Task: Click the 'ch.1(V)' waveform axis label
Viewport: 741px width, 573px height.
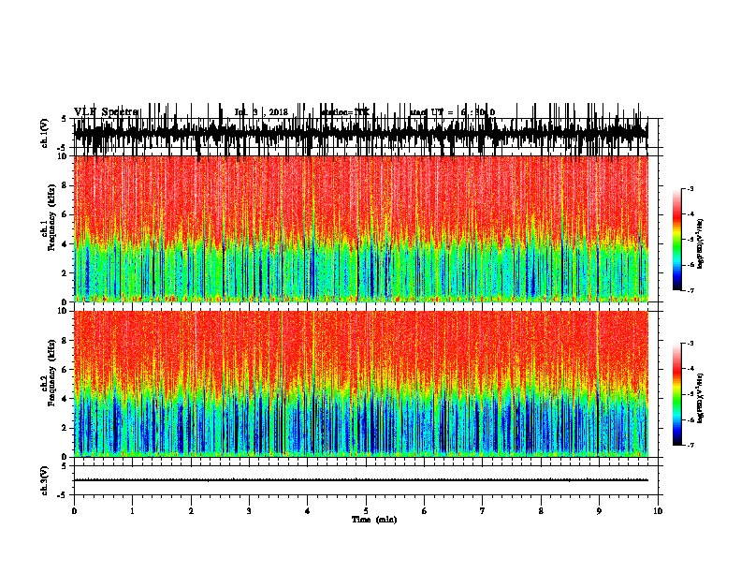Action: pos(44,133)
